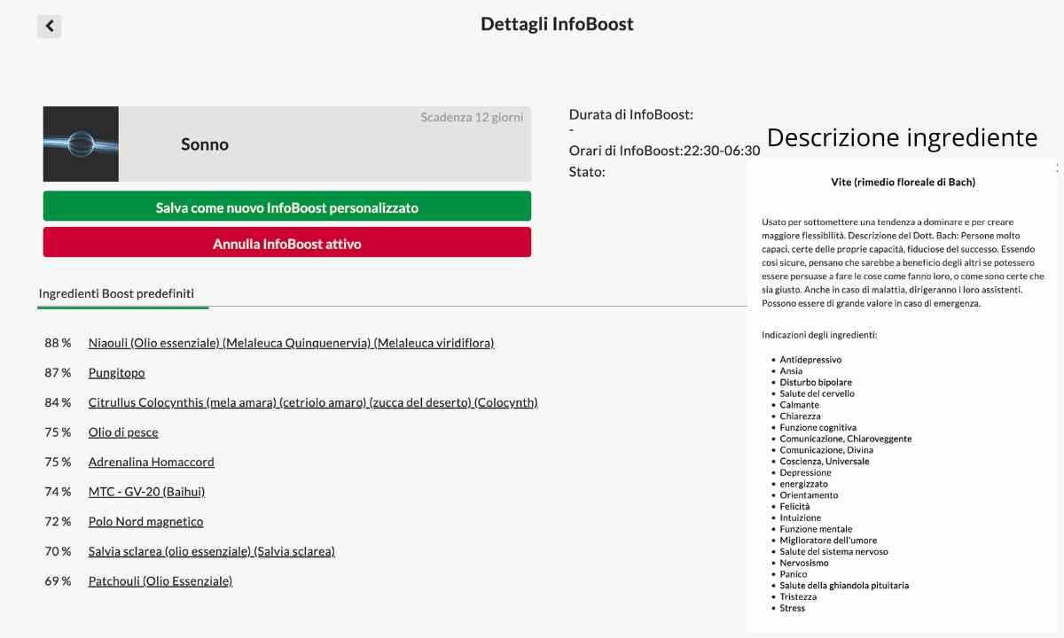Click the 84 % value
This screenshot has width=1064, height=638.
pyautogui.click(x=58, y=402)
